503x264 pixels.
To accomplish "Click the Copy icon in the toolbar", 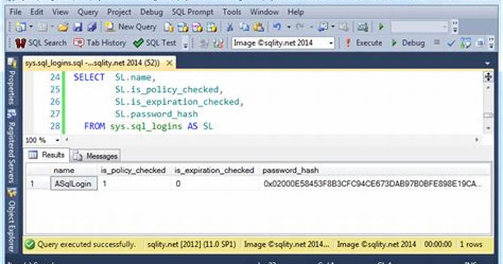I will [244, 27].
